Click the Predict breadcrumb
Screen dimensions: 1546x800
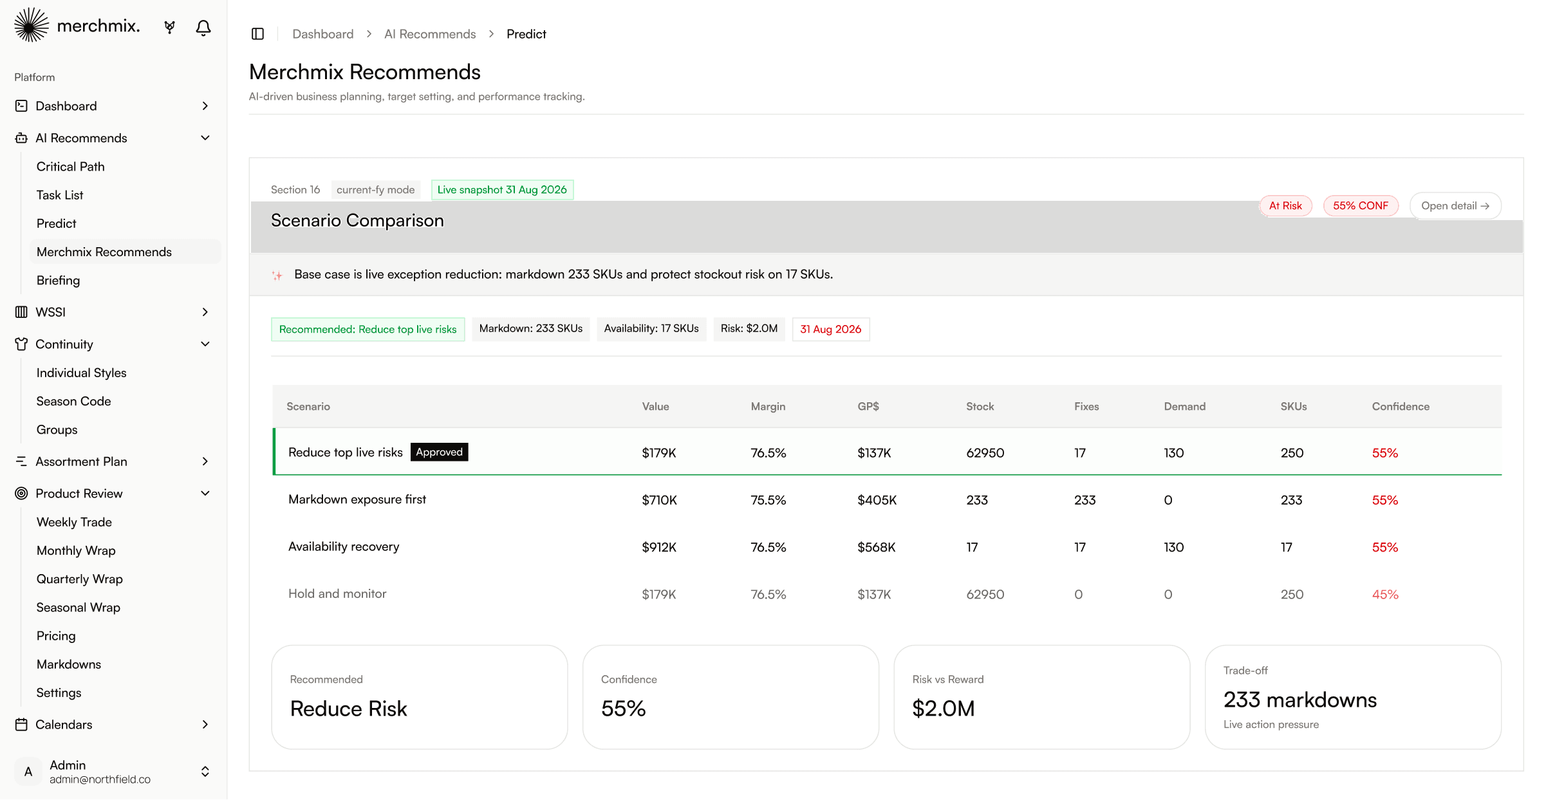pos(526,34)
